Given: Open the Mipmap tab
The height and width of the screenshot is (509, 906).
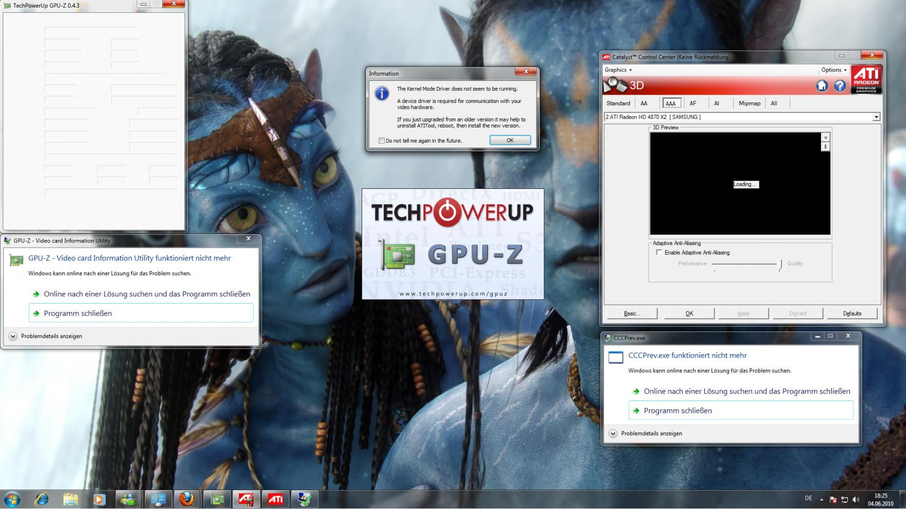Looking at the screenshot, I should 749,103.
